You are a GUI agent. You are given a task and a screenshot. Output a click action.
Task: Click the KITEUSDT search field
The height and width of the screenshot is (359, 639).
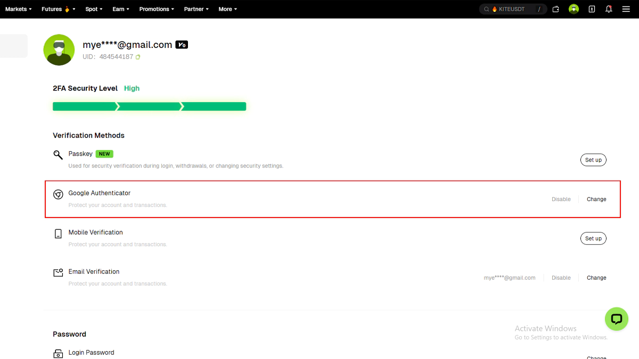[x=512, y=9]
